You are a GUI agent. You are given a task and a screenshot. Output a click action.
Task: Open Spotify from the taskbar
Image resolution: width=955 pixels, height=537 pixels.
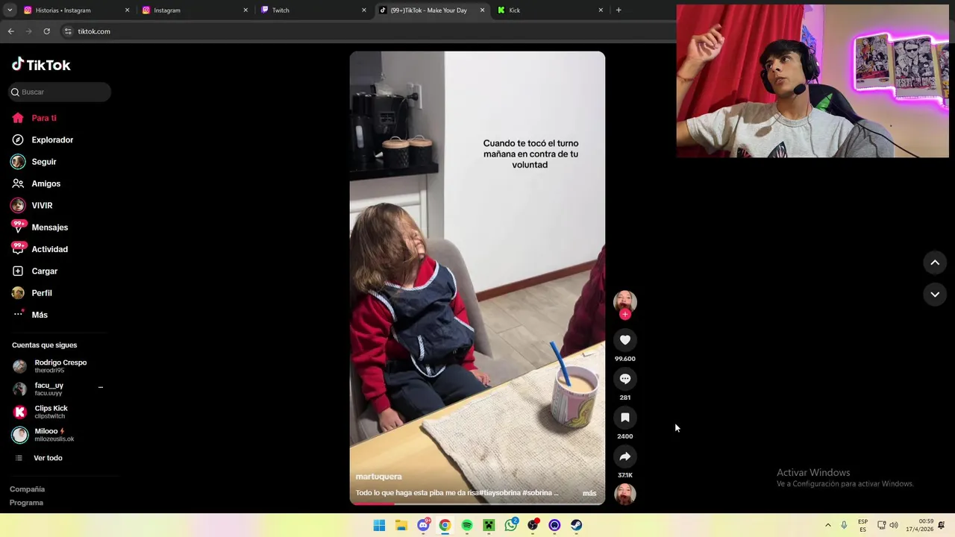coord(466,525)
